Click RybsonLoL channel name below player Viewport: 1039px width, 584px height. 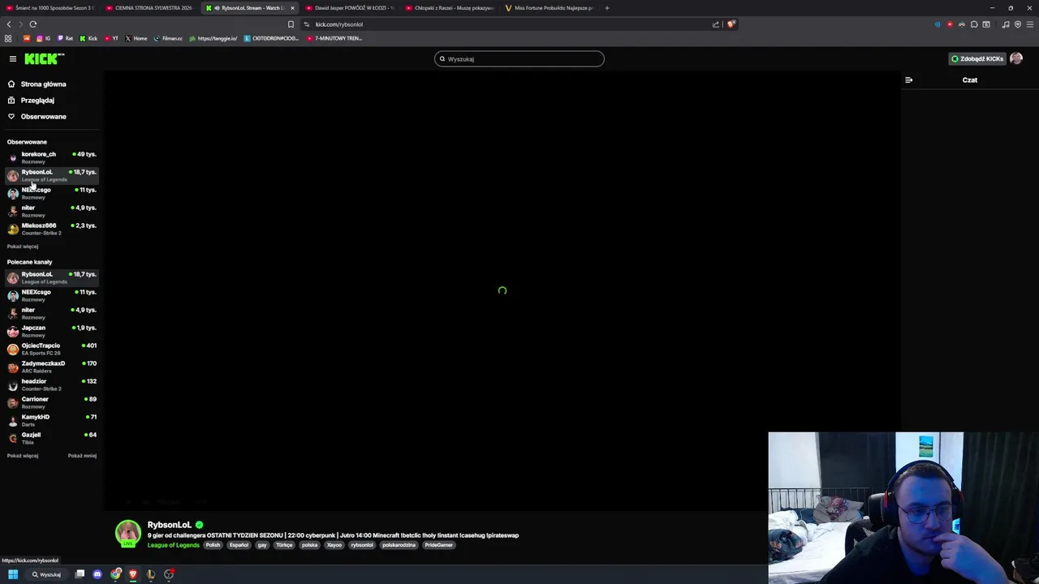[x=170, y=525]
